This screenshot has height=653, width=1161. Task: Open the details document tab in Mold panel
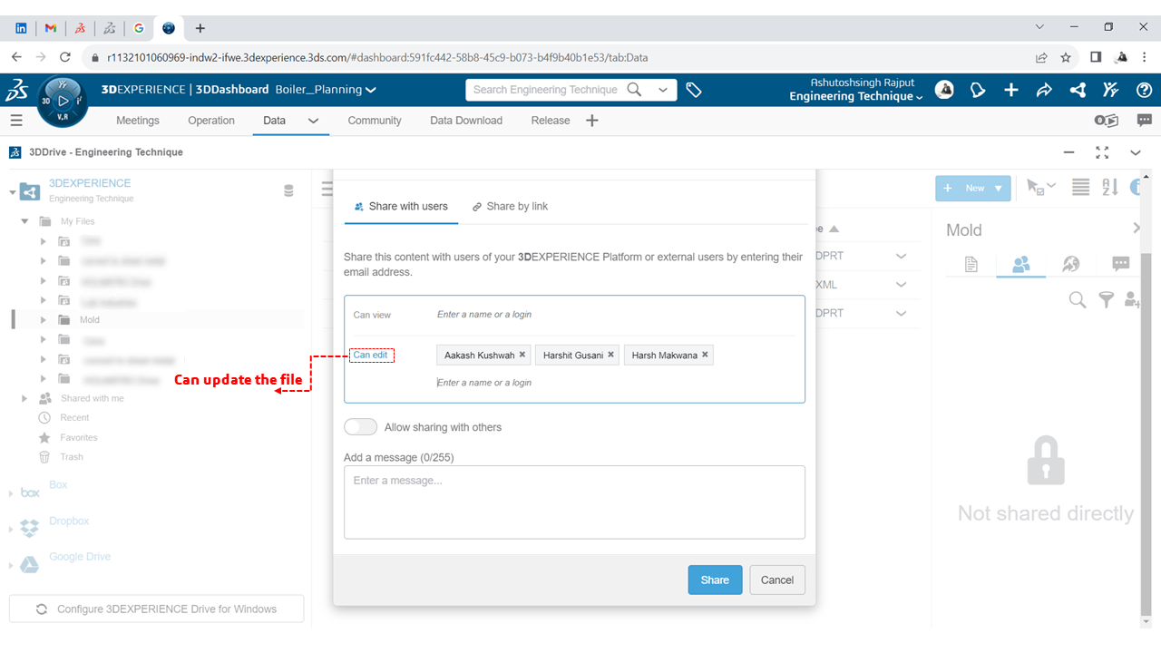click(971, 264)
